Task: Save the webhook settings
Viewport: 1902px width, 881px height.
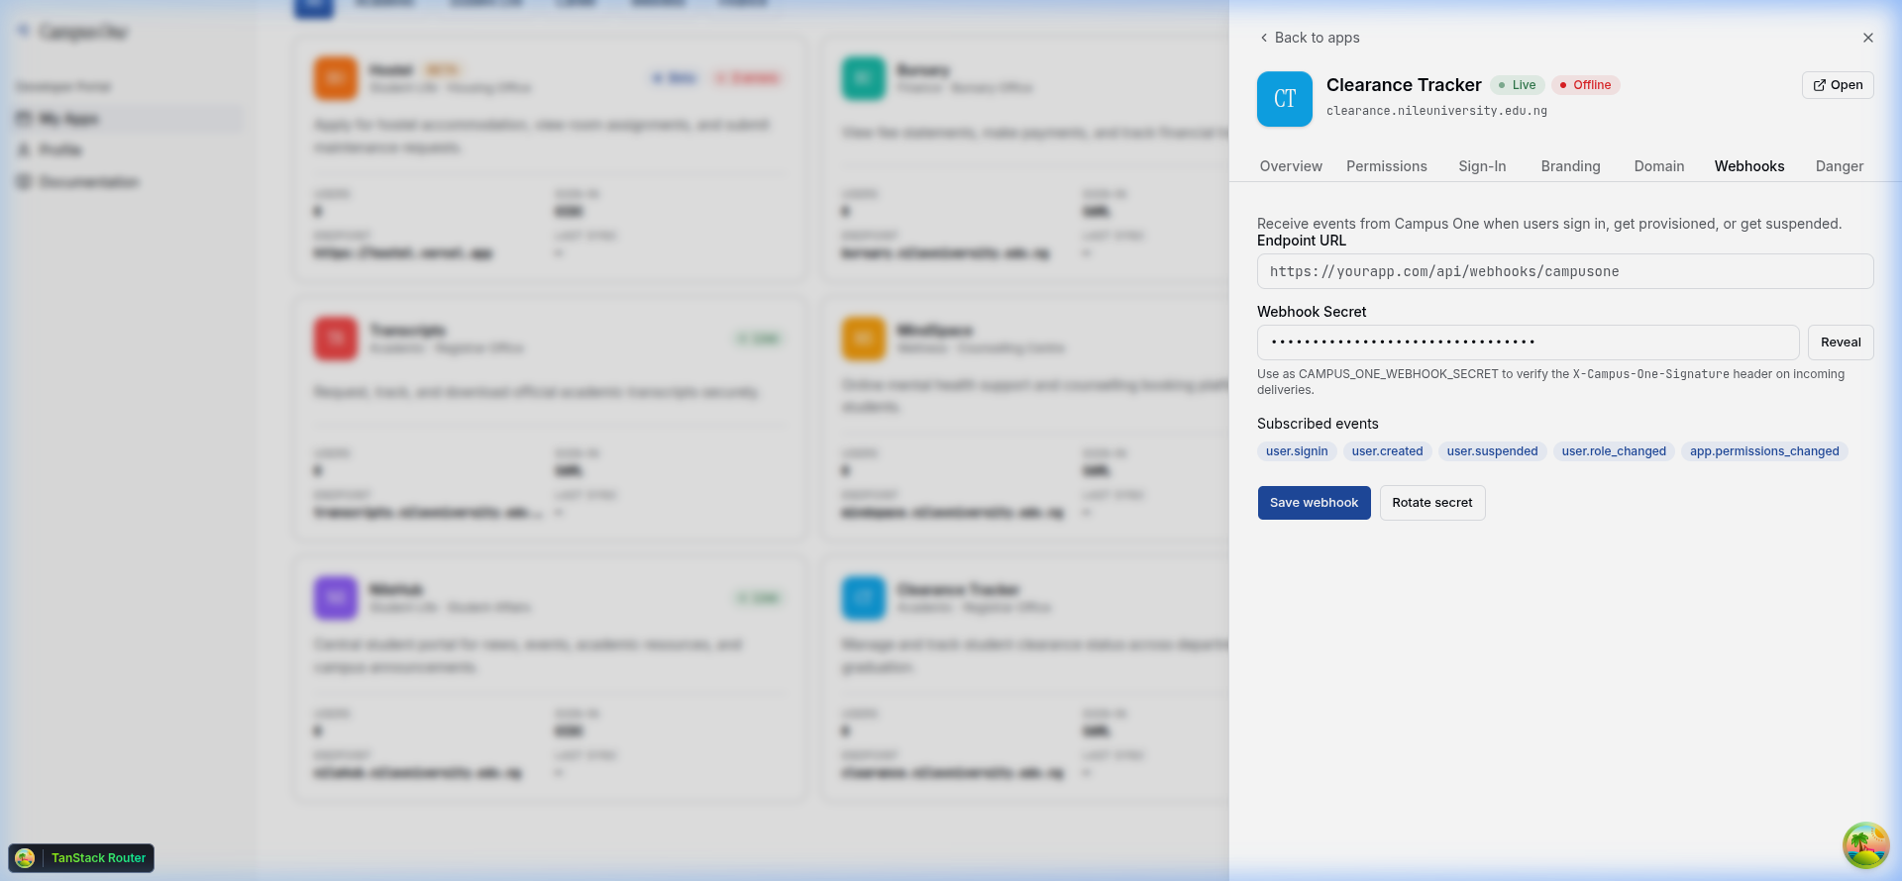Action: tap(1314, 503)
